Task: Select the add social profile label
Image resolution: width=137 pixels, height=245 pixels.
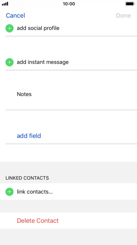Action: [x=38, y=28]
